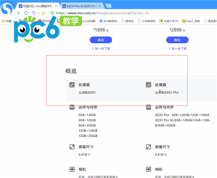Click the ¥2898 price text
Screen dimensions: 217x178
(x=177, y=30)
